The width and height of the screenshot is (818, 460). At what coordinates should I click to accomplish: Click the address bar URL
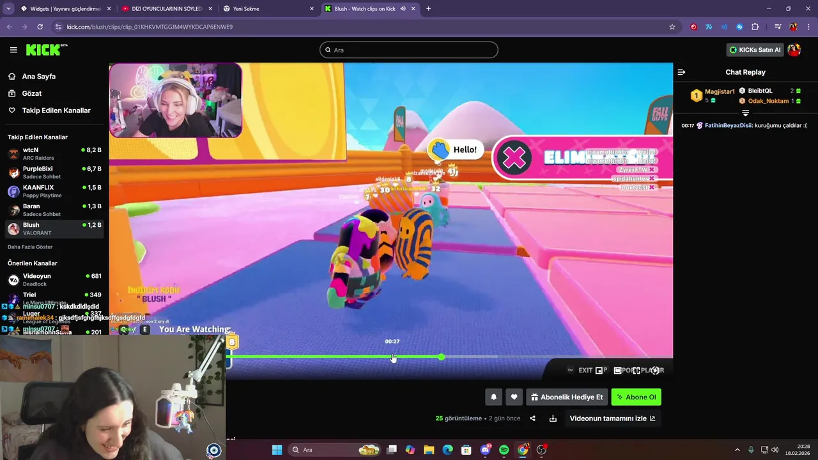(x=150, y=27)
